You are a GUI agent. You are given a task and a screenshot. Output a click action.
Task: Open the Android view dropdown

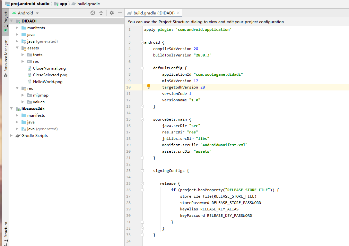click(26, 13)
